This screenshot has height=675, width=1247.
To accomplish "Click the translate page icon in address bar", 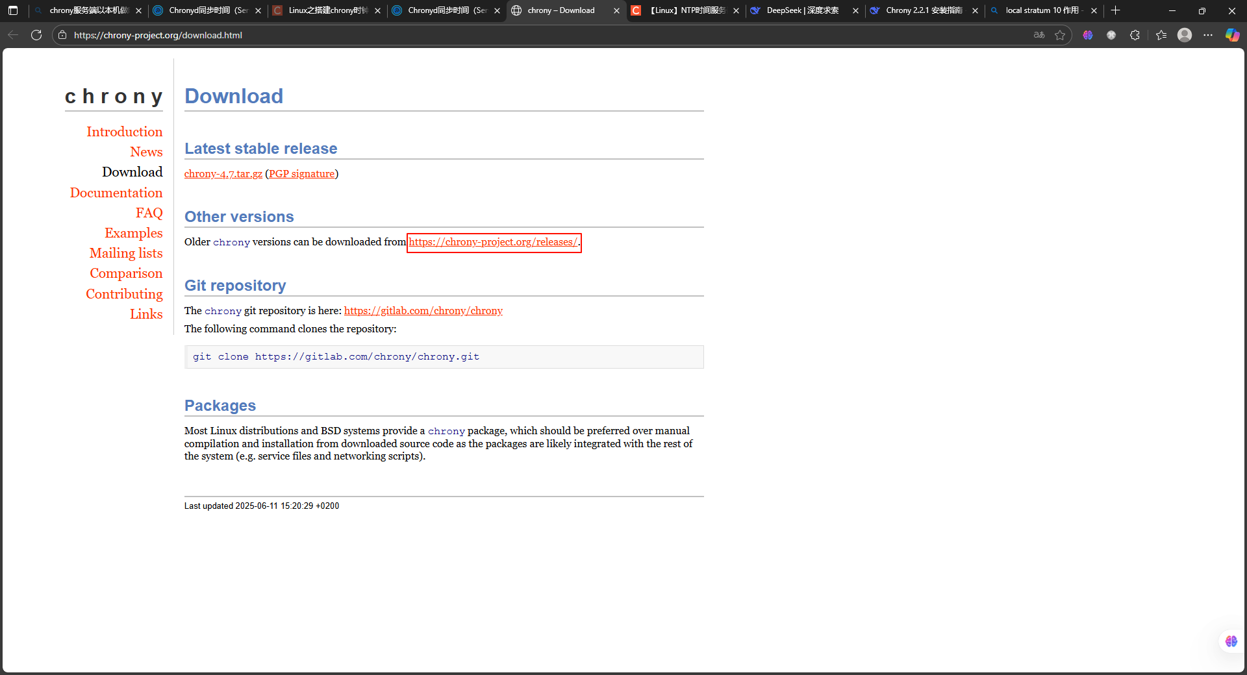I will pyautogui.click(x=1039, y=35).
